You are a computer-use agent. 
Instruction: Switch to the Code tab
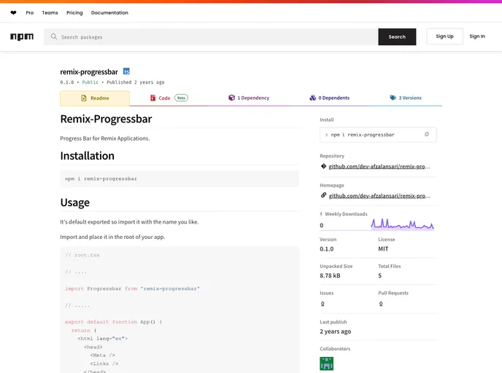coord(169,98)
